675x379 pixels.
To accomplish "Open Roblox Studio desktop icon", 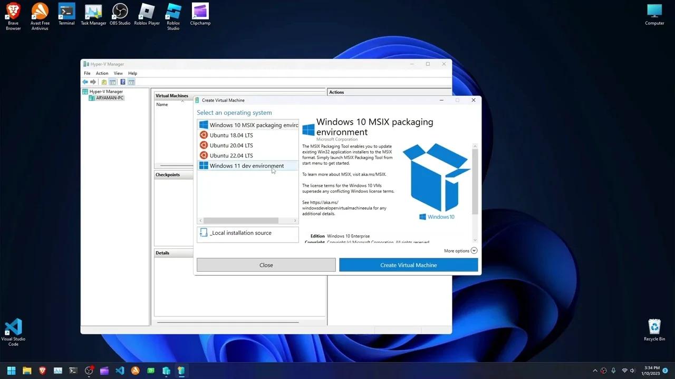I will pos(173,11).
